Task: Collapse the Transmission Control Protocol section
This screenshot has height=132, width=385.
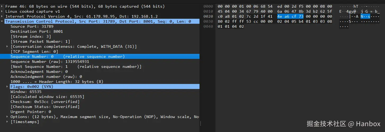Action: 2,21
